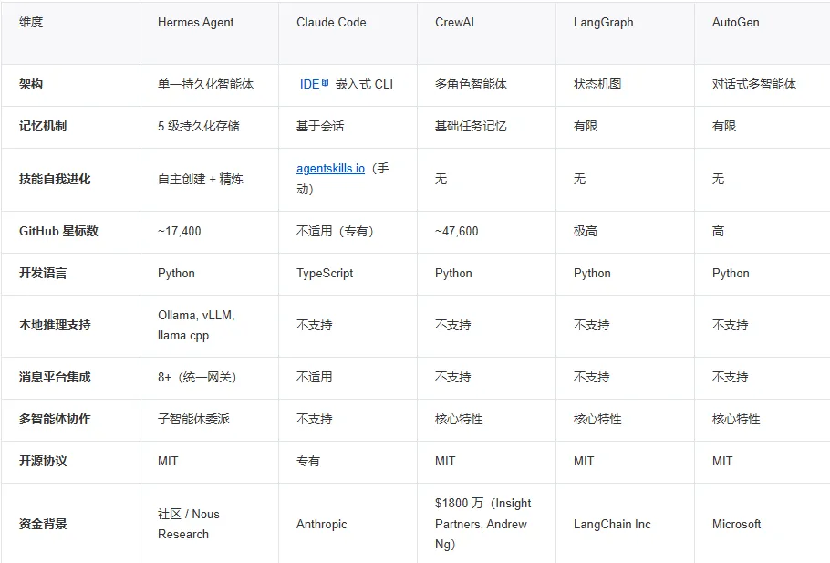Click Python in the Hermes Agent column

(x=176, y=274)
